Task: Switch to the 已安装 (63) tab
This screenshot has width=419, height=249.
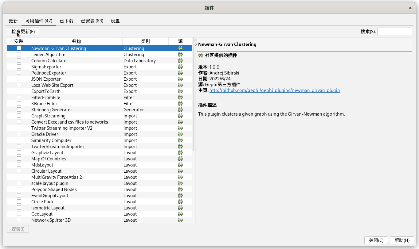Action: tap(92, 21)
